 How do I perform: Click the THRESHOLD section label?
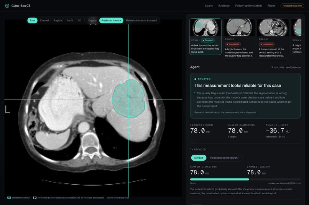pyautogui.click(x=198, y=150)
